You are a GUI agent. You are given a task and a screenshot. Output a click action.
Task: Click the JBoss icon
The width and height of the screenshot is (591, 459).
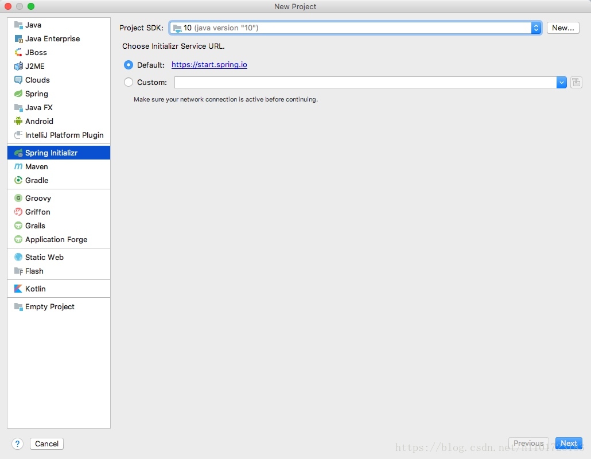pos(18,52)
